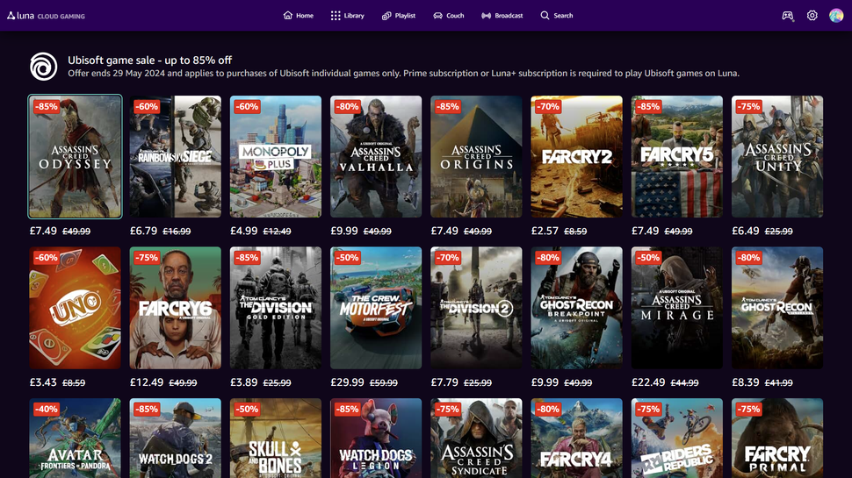Open the Far Cry 2 game cover
This screenshot has height=478, width=852.
[576, 157]
